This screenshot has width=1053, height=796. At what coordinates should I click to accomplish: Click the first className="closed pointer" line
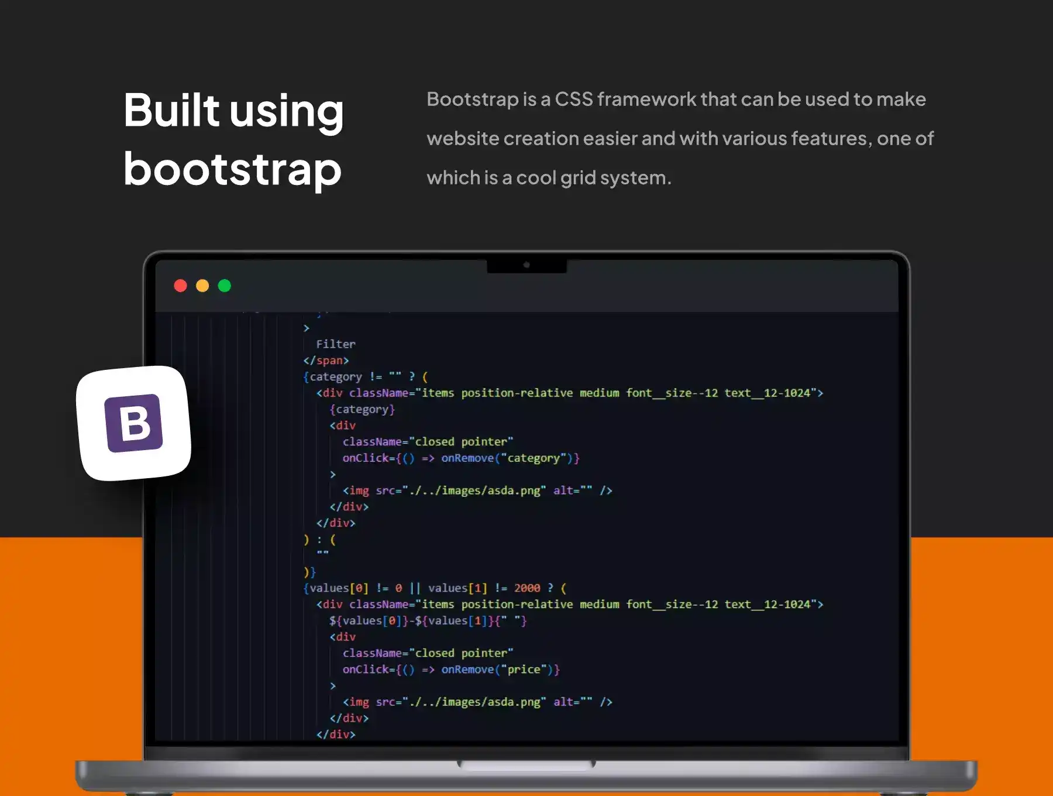point(428,442)
